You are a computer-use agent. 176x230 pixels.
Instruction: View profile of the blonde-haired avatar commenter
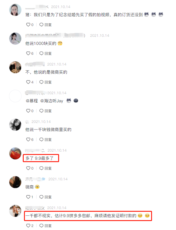point(15,211)
